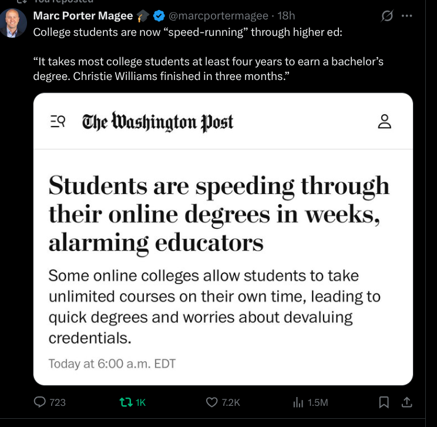The height and width of the screenshot is (427, 437).
Task: Open the Washington Post menu search icon
Action: 58,122
